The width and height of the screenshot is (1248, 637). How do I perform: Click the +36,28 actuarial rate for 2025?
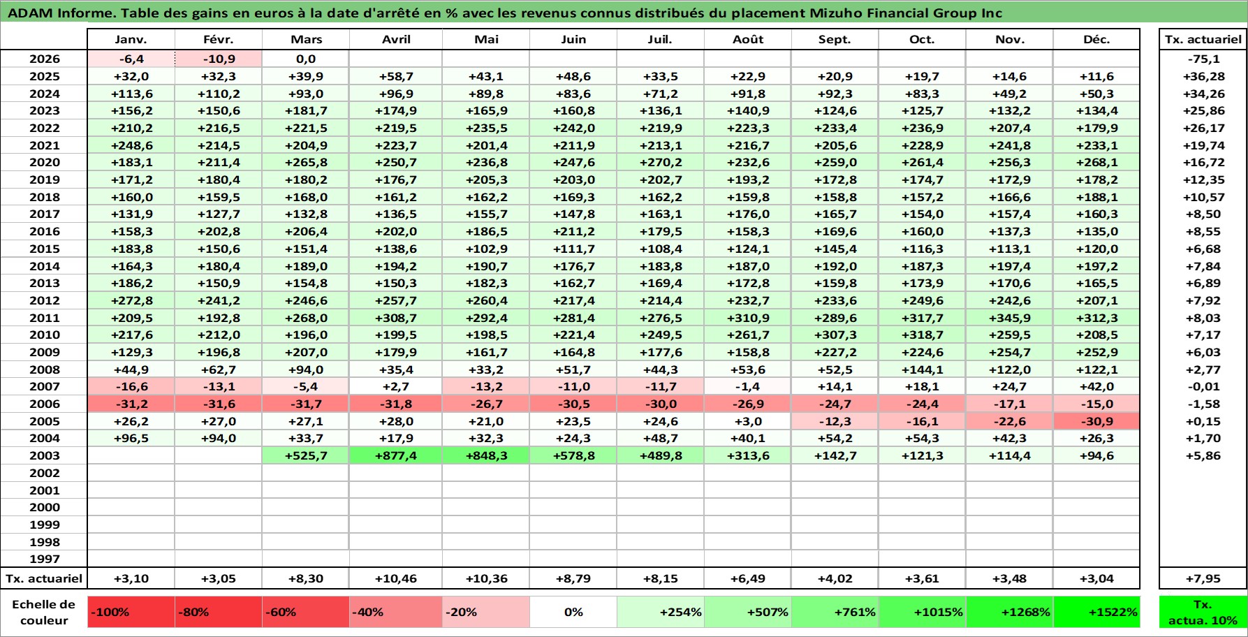point(1203,76)
